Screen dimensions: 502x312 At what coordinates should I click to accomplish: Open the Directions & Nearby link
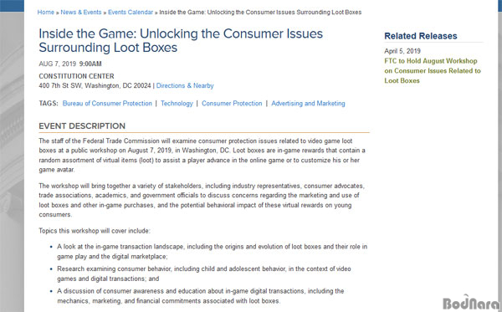click(185, 86)
